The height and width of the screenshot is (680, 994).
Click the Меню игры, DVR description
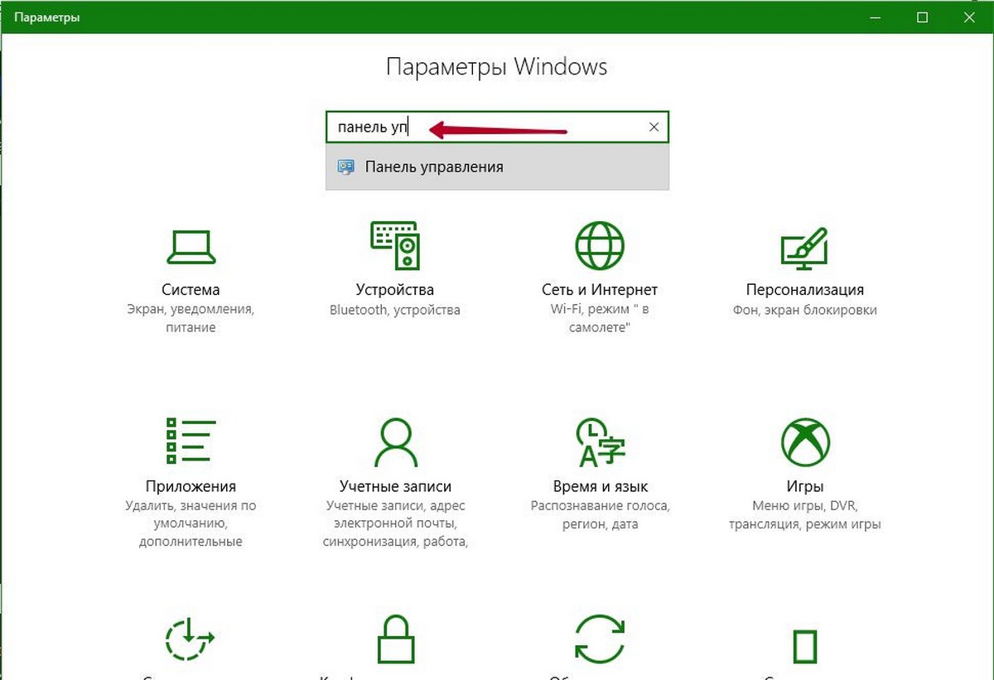point(804,514)
